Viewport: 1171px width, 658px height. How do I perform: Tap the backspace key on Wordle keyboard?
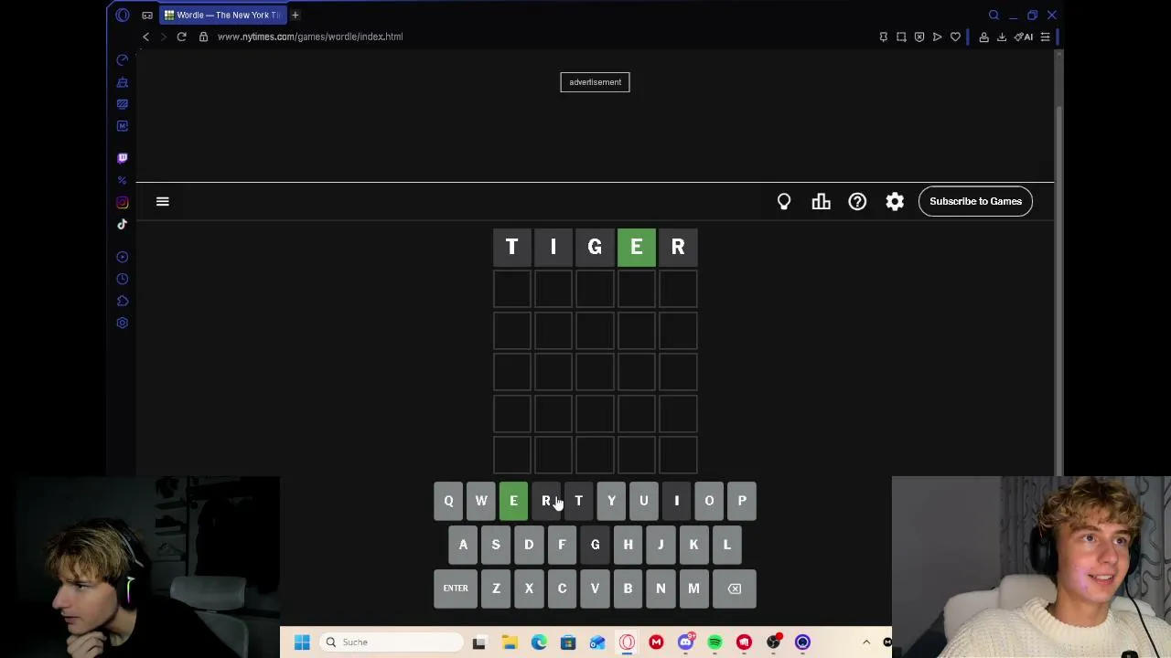735,589
